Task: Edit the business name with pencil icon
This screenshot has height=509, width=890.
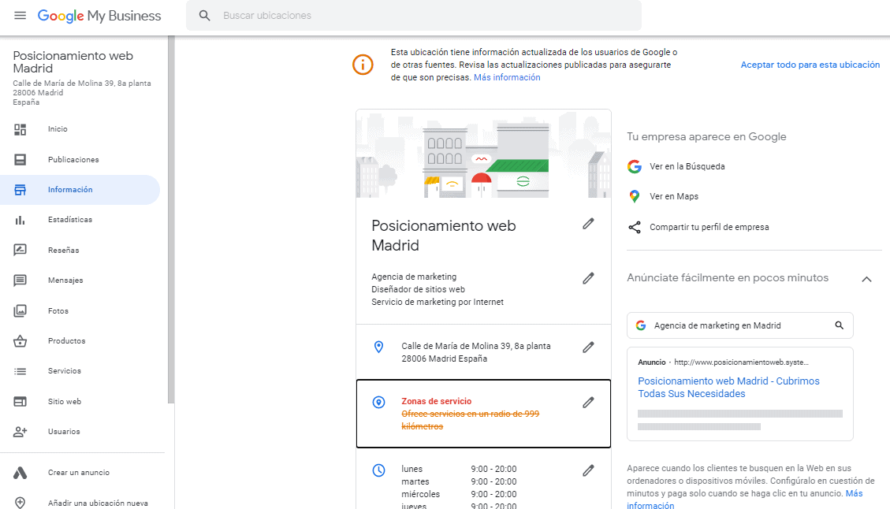Action: click(589, 224)
